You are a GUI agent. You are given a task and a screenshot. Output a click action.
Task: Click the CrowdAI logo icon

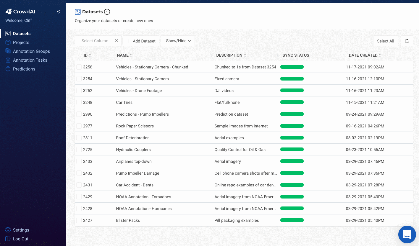pos(8,12)
